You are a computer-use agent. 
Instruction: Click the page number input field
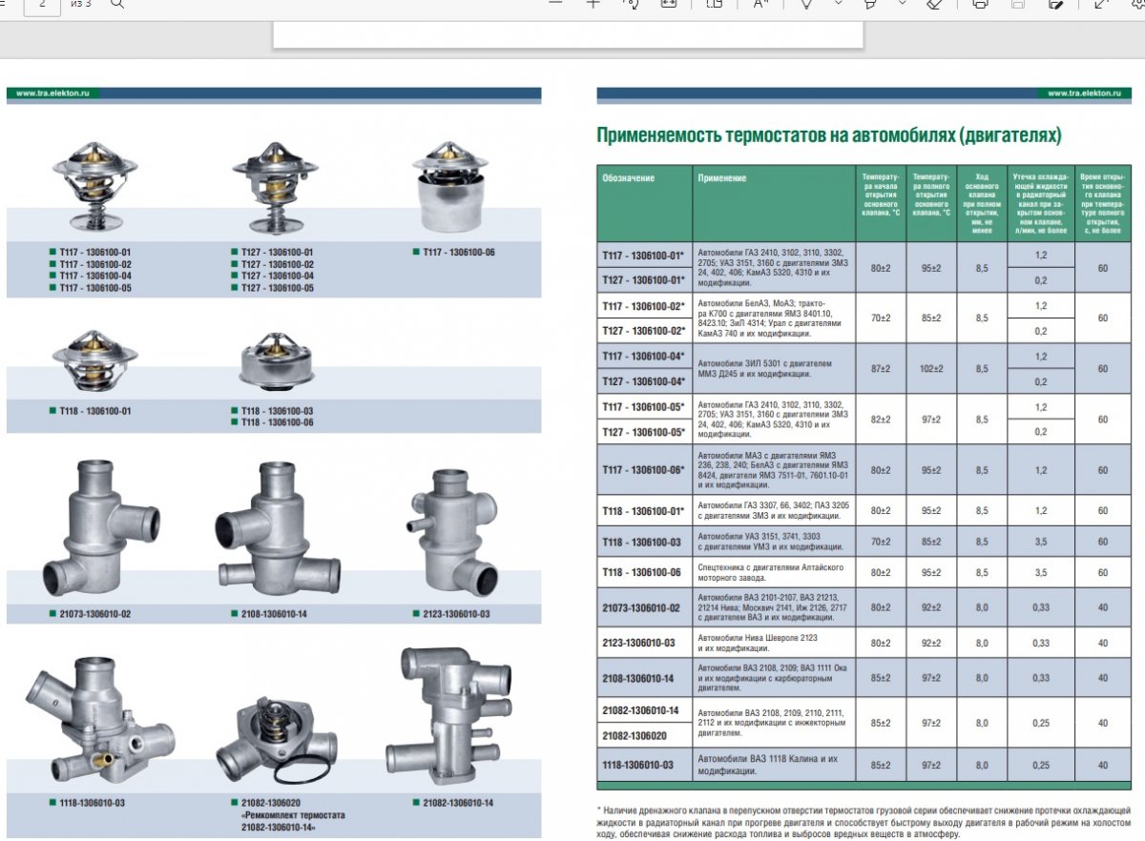(41, 5)
